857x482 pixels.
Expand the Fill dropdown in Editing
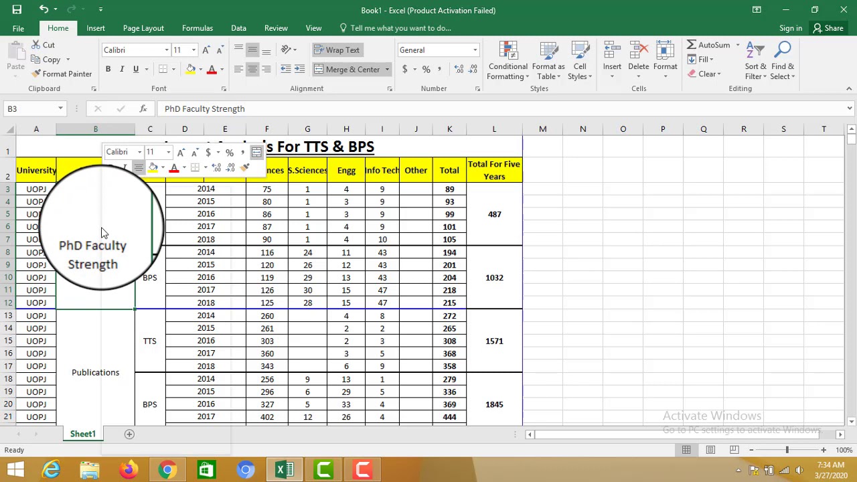click(711, 60)
